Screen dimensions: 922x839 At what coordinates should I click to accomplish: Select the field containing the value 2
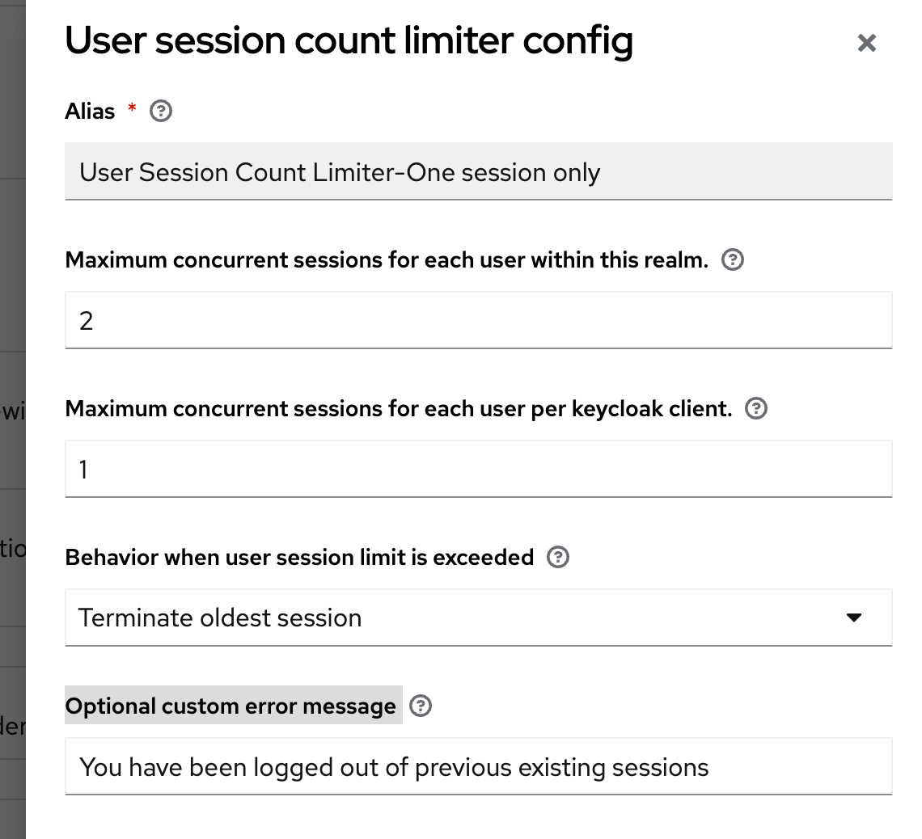tap(478, 320)
